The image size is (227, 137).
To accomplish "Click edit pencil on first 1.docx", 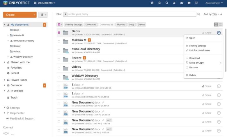I will coord(83,85).
